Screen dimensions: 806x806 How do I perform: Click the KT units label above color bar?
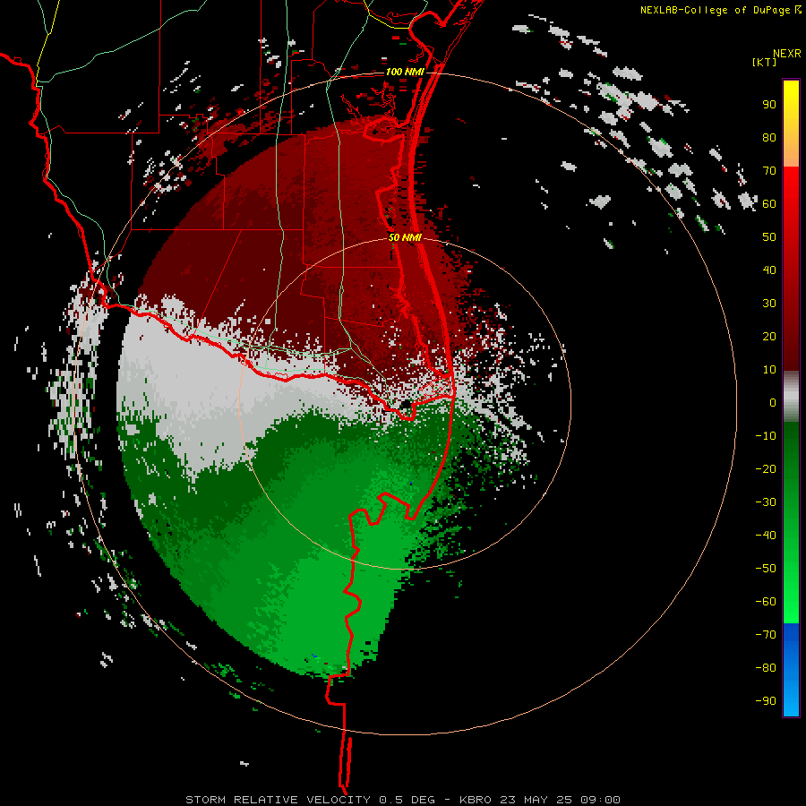(765, 62)
